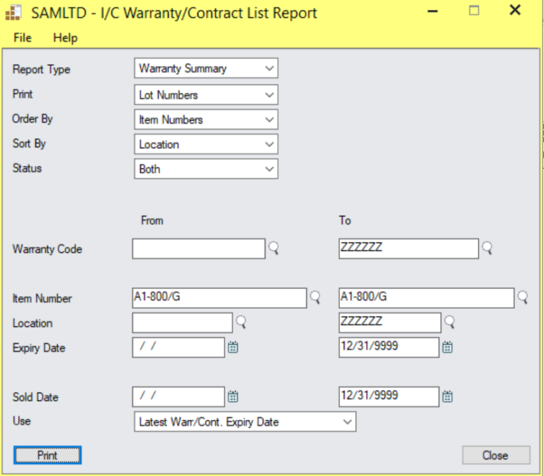The height and width of the screenshot is (476, 544).
Task: Open calendar for Sold Date From
Action: [x=233, y=397]
